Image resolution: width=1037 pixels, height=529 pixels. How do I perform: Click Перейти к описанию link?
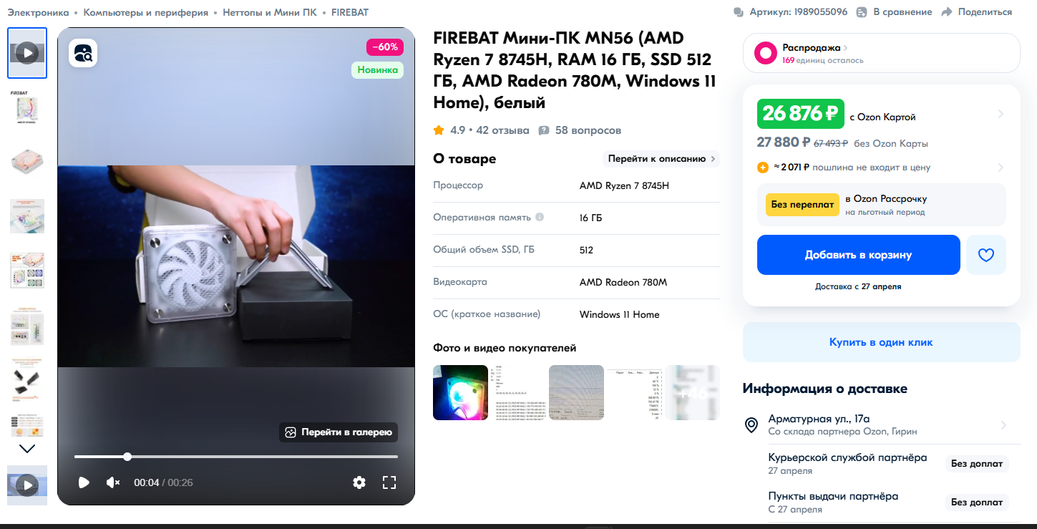(661, 159)
